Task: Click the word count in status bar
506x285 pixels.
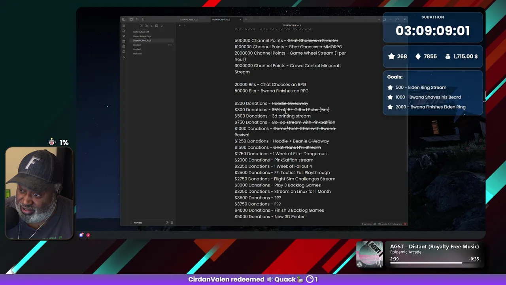Action: (382, 224)
